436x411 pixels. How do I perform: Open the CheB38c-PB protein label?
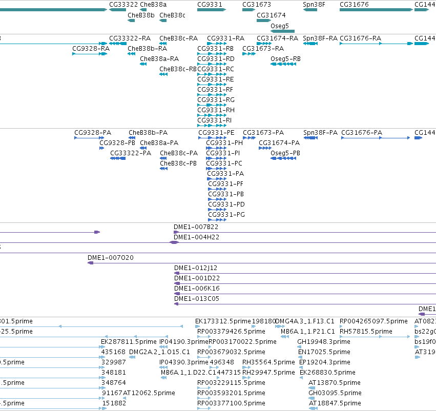tap(178, 163)
